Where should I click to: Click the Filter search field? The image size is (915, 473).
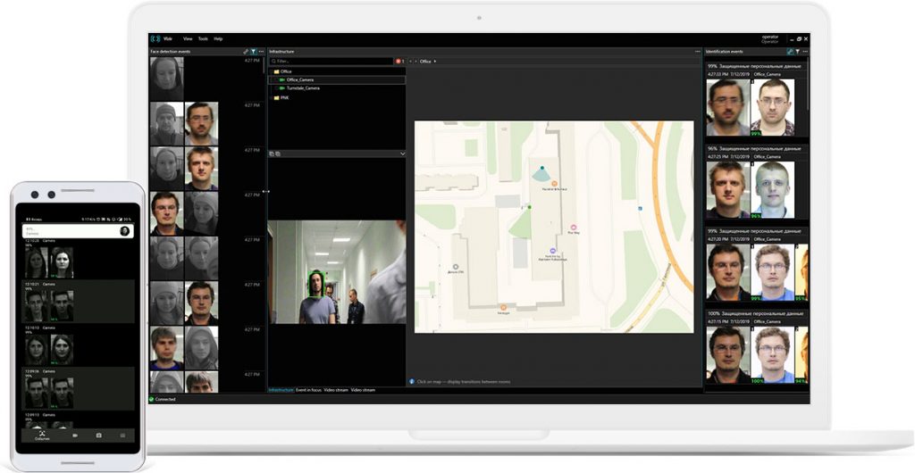(x=331, y=62)
